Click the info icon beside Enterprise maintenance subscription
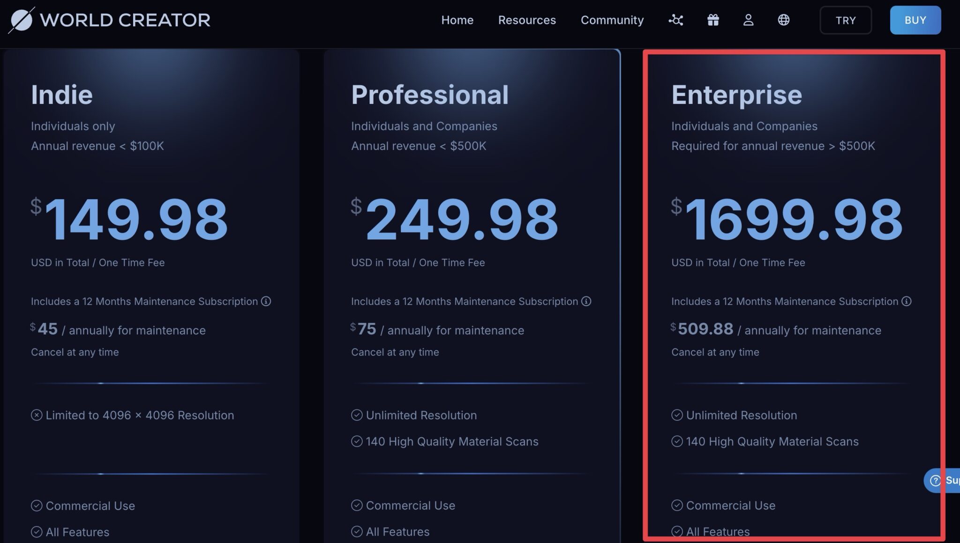Screen dimensions: 960x543 (906, 302)
